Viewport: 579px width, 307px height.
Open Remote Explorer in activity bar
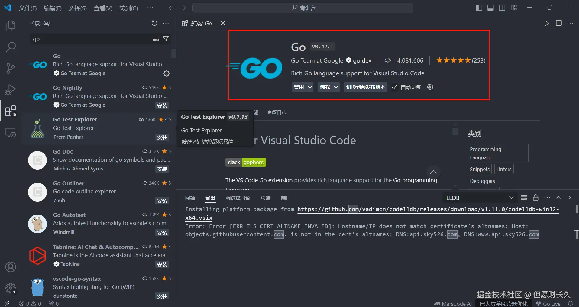point(11,132)
